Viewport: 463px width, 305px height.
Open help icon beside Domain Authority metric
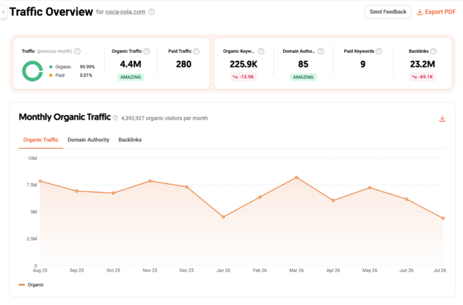point(321,52)
